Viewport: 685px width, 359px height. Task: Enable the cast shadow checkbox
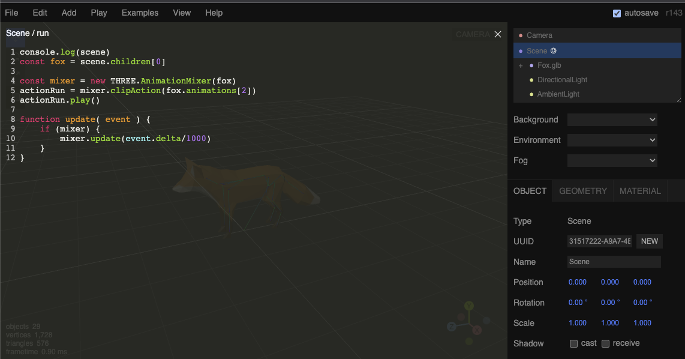(574, 344)
